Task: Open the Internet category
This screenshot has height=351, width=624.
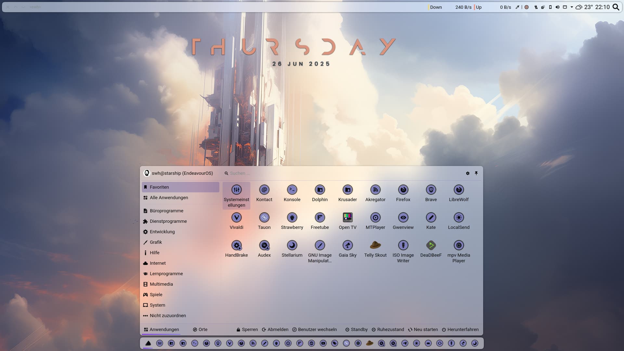Action: [x=158, y=263]
